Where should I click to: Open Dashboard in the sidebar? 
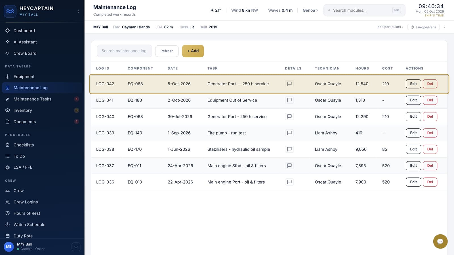(42, 31)
